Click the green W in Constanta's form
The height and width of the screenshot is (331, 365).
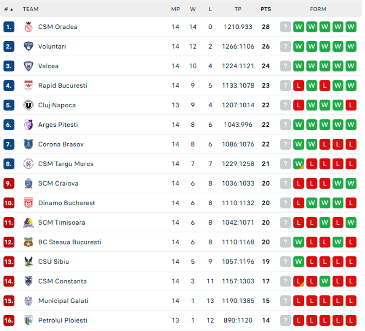coord(325,281)
